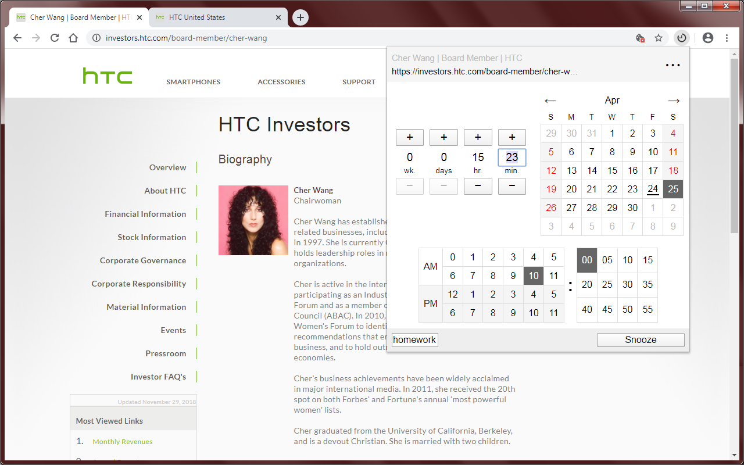Bookmark this page with the star icon
Image resolution: width=744 pixels, height=465 pixels.
(659, 38)
